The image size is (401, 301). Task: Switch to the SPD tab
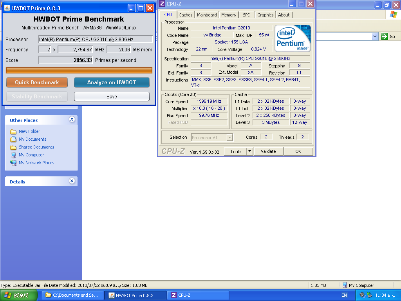click(x=247, y=15)
